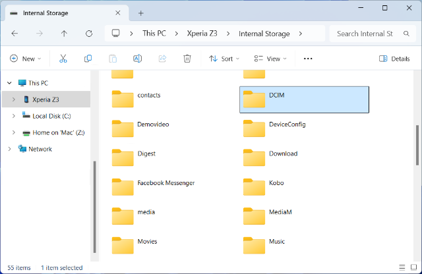
Task: Click the Search Internal Storage field
Action: [372, 34]
